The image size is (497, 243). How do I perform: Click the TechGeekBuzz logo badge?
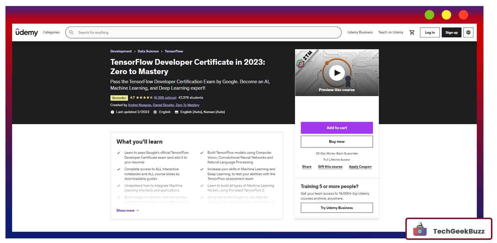tap(449, 229)
